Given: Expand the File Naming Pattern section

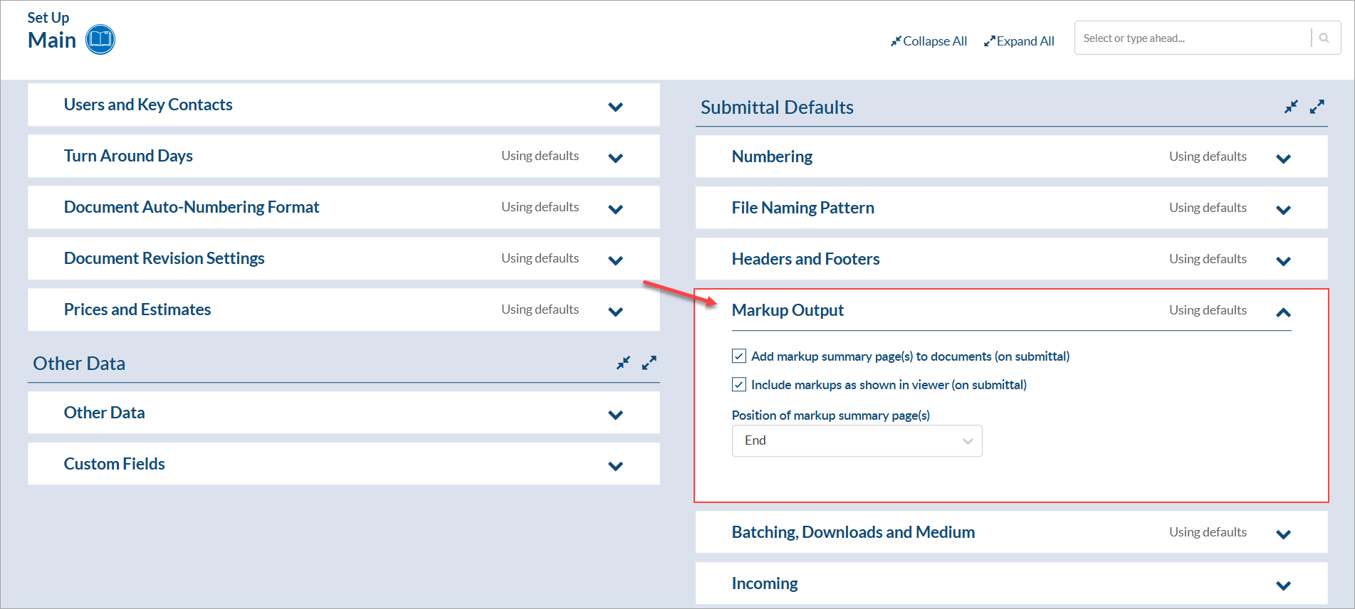Looking at the screenshot, I should coord(1283,209).
